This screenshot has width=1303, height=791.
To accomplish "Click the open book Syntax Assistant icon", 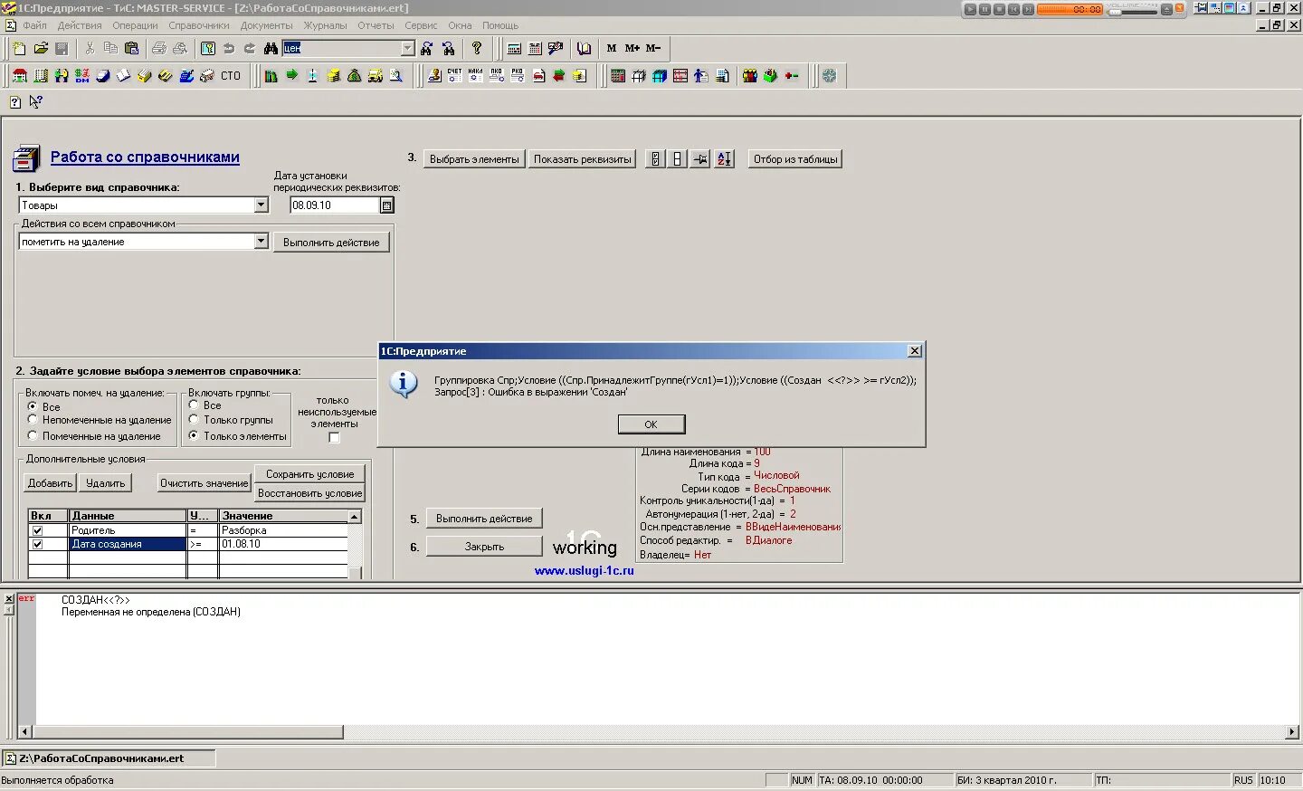I will click(585, 48).
